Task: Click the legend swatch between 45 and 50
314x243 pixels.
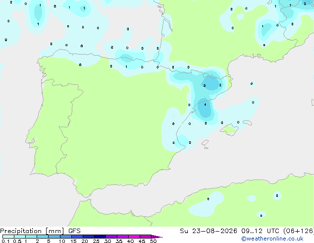Action: [146, 237]
